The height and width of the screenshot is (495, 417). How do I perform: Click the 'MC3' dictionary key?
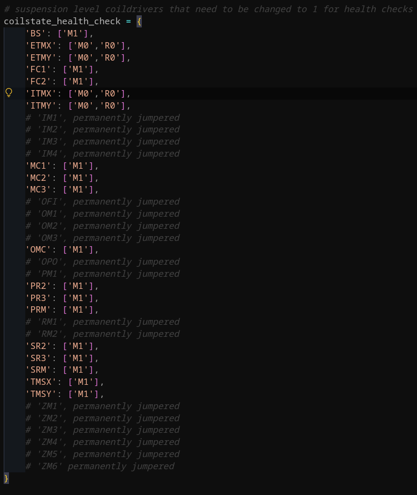tap(38, 190)
